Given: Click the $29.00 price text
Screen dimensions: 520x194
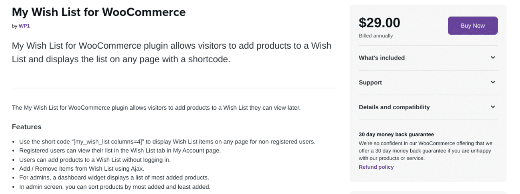Looking at the screenshot, I should coord(379,23).
